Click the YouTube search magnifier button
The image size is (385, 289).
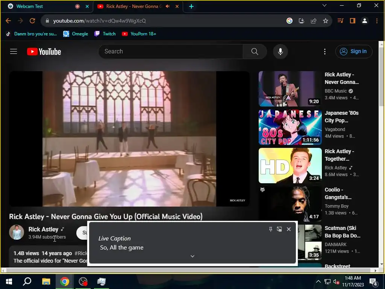tap(255, 52)
